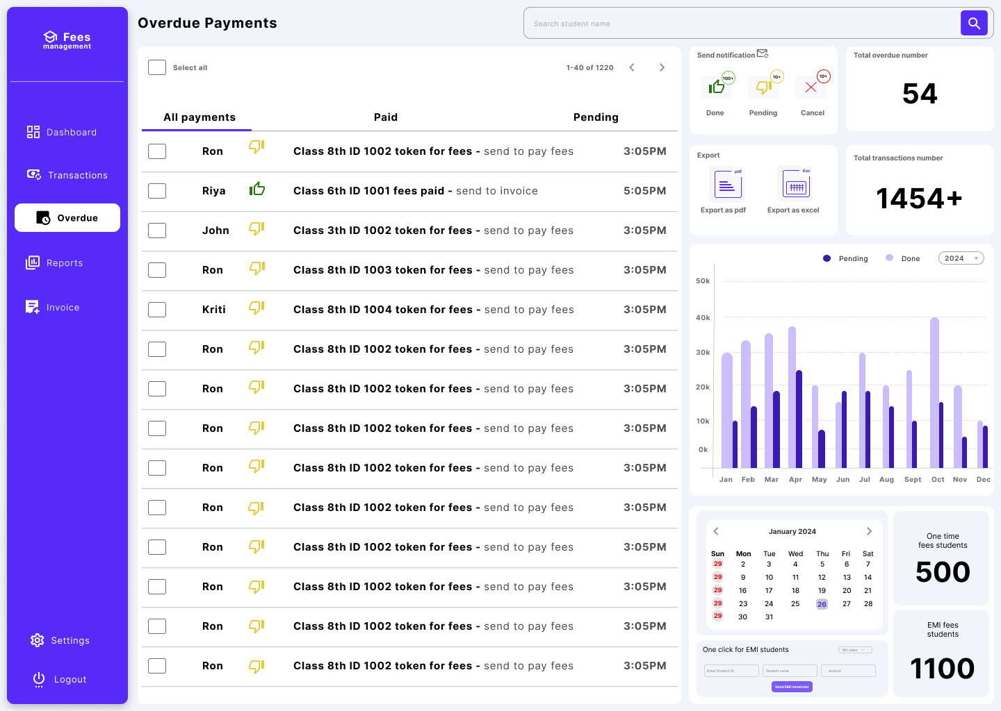Click Kriti's yellow thumbs-down status icon
The image size is (1001, 711).
[x=257, y=308]
